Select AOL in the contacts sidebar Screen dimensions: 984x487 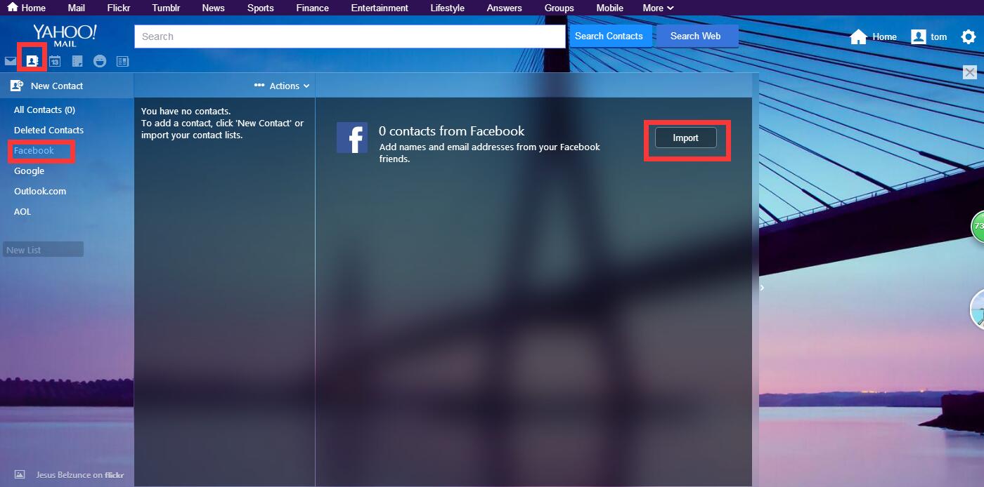point(22,211)
